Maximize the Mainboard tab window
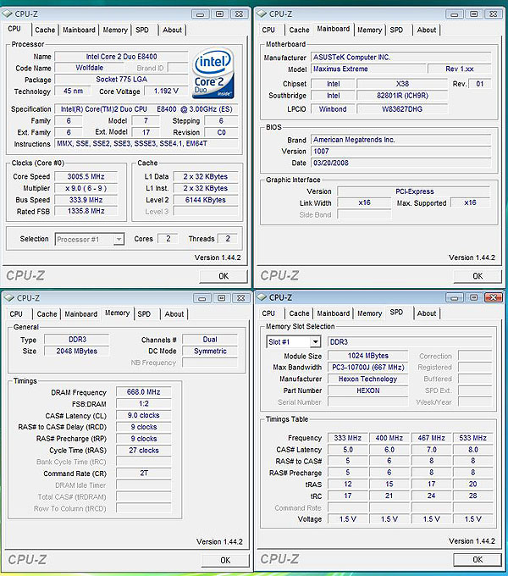 [x=474, y=14]
